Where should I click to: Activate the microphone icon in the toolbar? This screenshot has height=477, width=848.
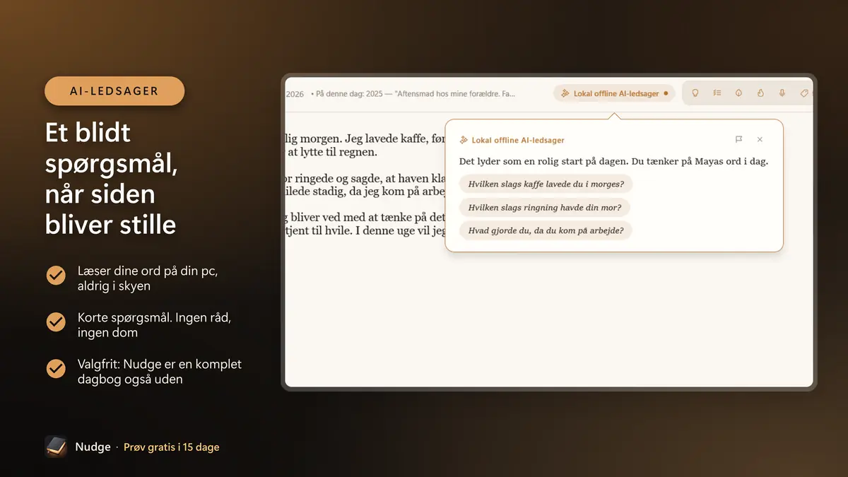[782, 93]
